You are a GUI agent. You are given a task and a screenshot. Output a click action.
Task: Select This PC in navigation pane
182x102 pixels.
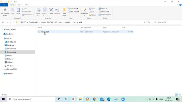pos(9,39)
